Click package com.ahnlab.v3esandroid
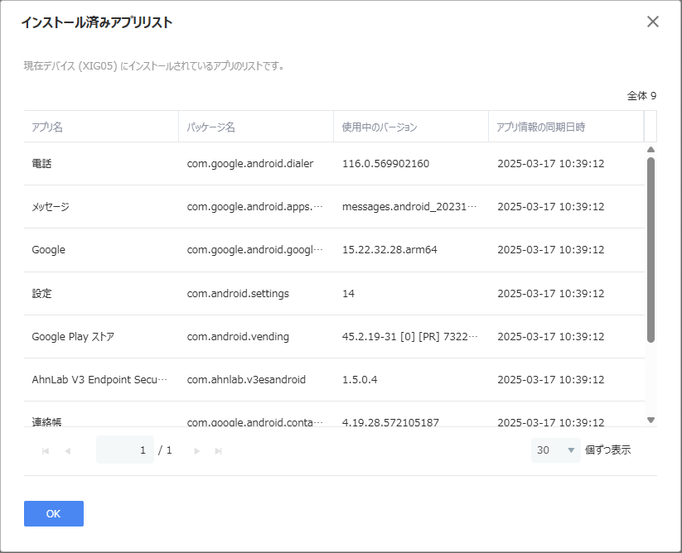The image size is (682, 553). pyautogui.click(x=246, y=380)
